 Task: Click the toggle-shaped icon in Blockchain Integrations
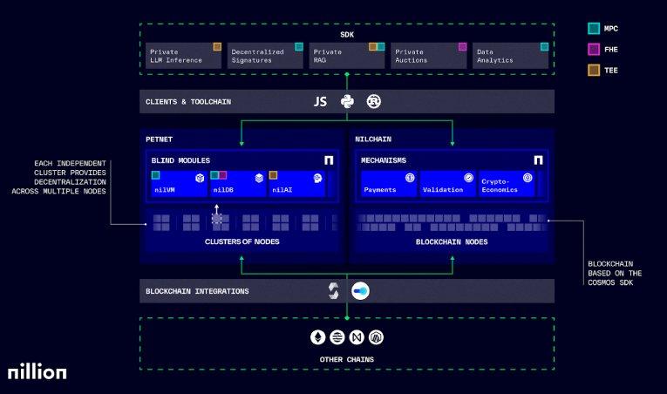[360, 290]
